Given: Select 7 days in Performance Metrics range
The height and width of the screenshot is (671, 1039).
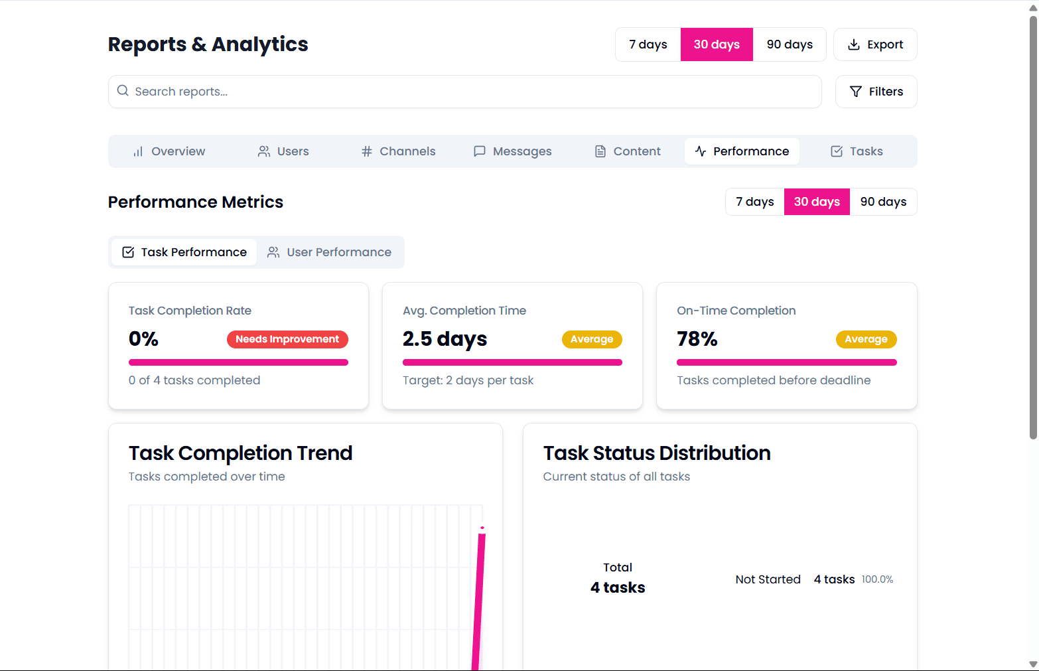Looking at the screenshot, I should [x=755, y=202].
